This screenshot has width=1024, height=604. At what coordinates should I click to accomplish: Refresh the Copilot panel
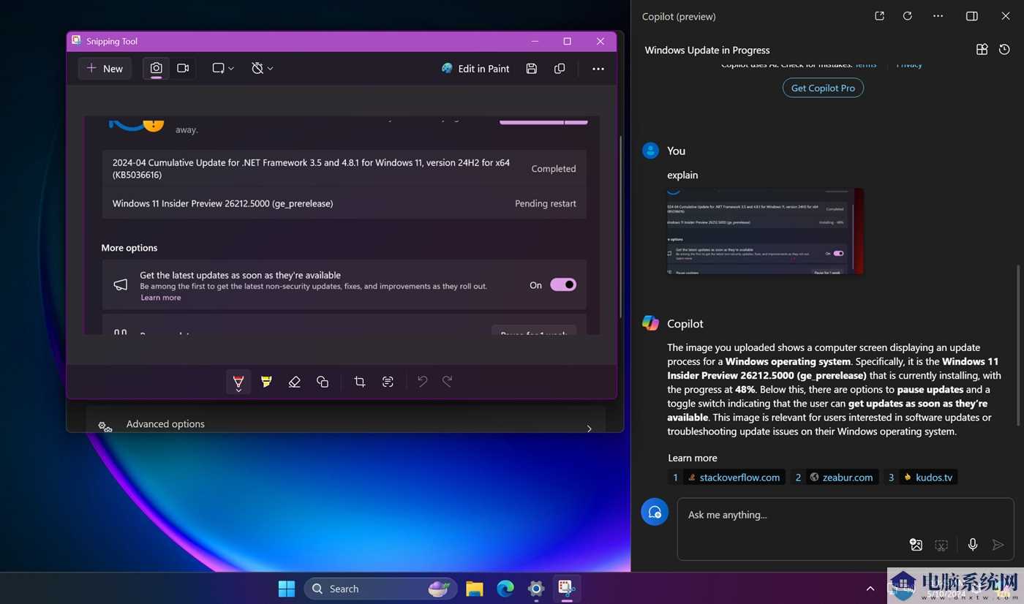[908, 16]
